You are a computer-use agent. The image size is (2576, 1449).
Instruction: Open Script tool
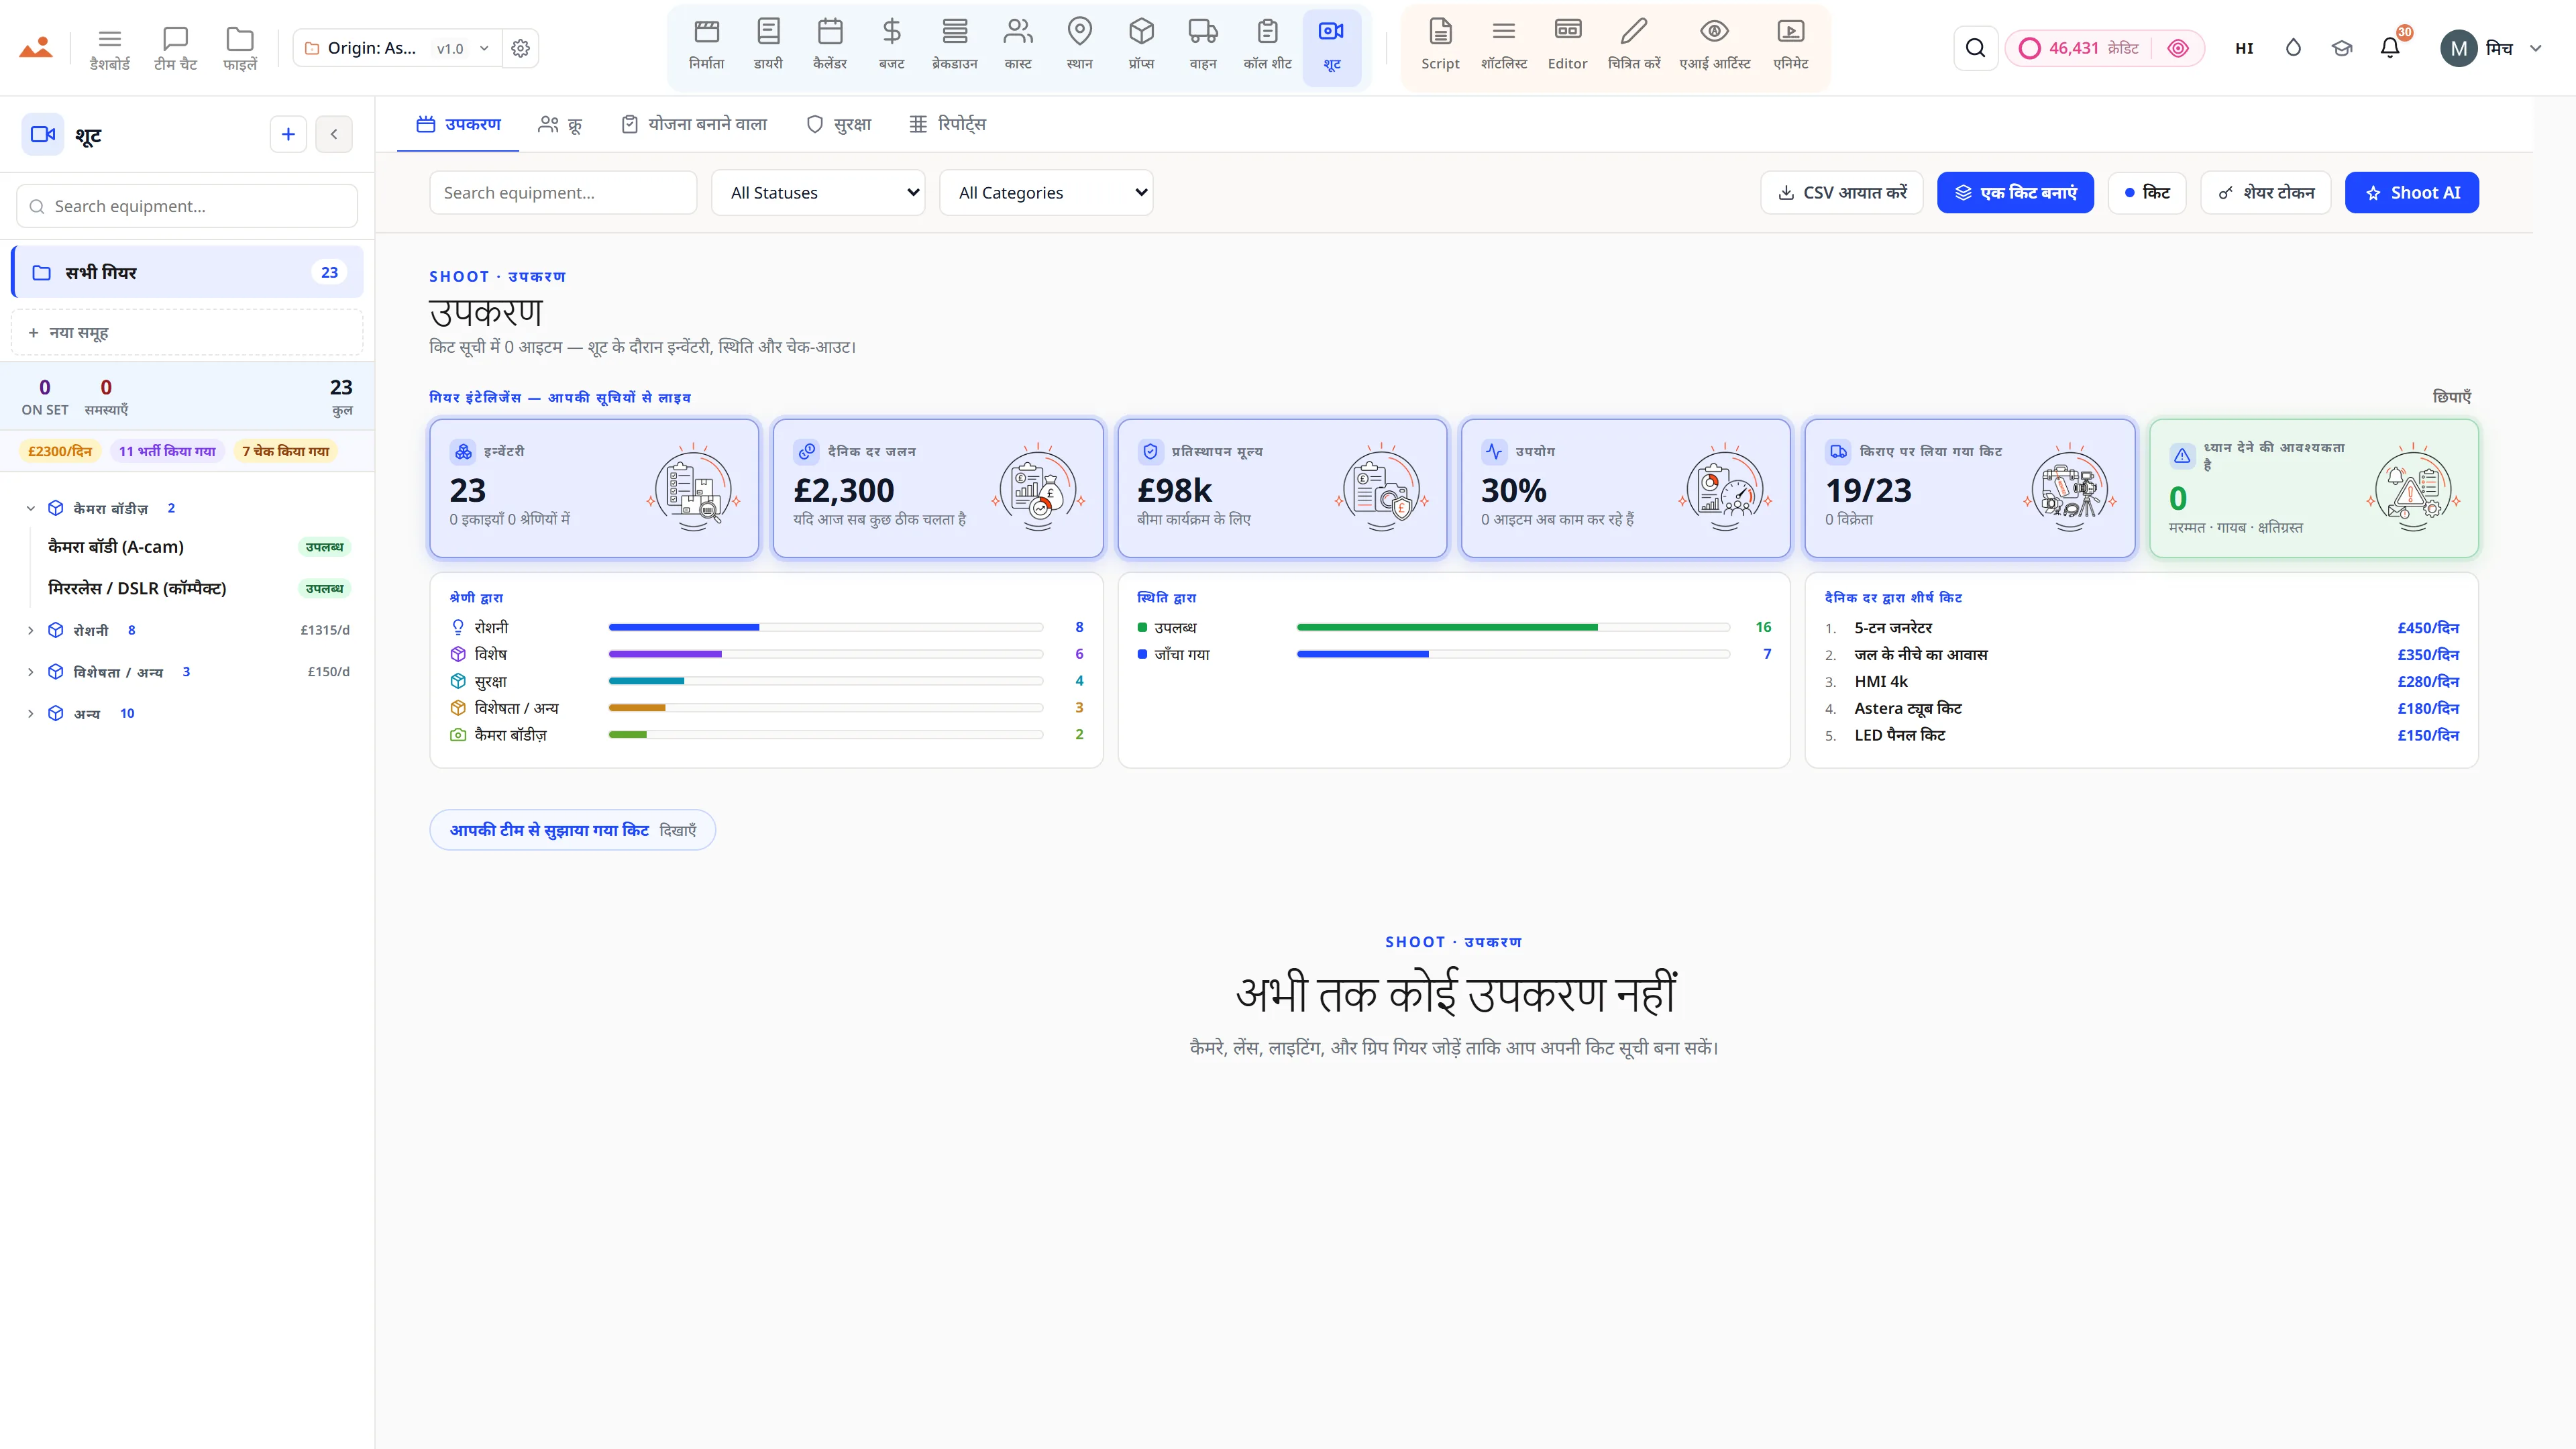click(x=1440, y=47)
